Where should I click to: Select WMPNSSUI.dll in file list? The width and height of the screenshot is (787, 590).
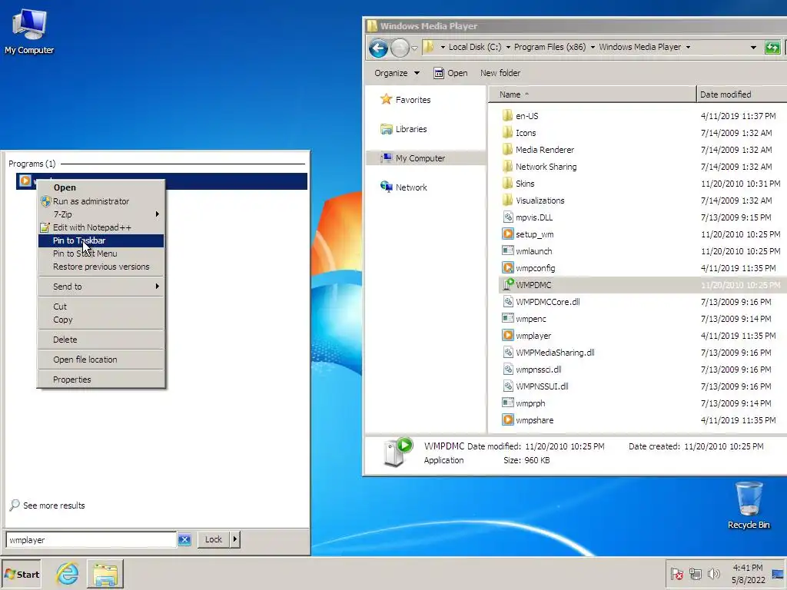[542, 386]
